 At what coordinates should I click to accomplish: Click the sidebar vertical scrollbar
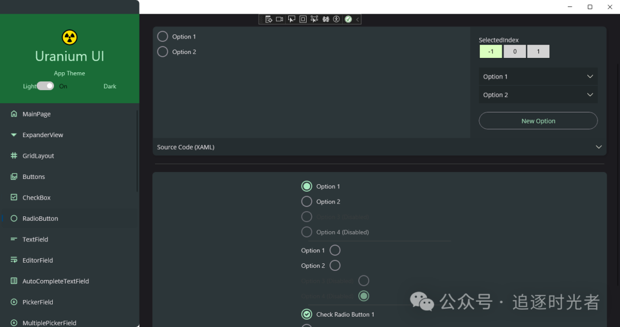coord(137,151)
